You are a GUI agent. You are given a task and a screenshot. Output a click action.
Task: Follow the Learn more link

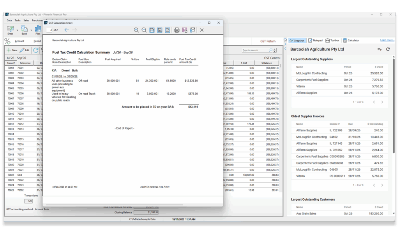click(387, 40)
